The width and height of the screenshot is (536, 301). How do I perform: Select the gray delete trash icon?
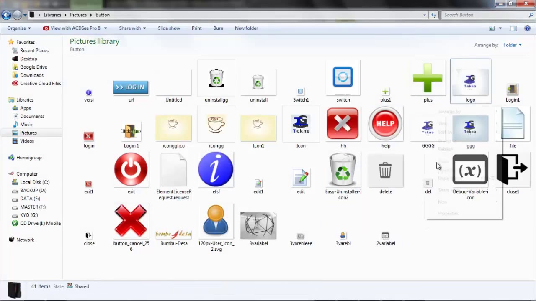385,171
